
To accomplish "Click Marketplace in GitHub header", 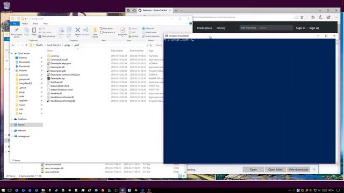I will pos(204,28).
